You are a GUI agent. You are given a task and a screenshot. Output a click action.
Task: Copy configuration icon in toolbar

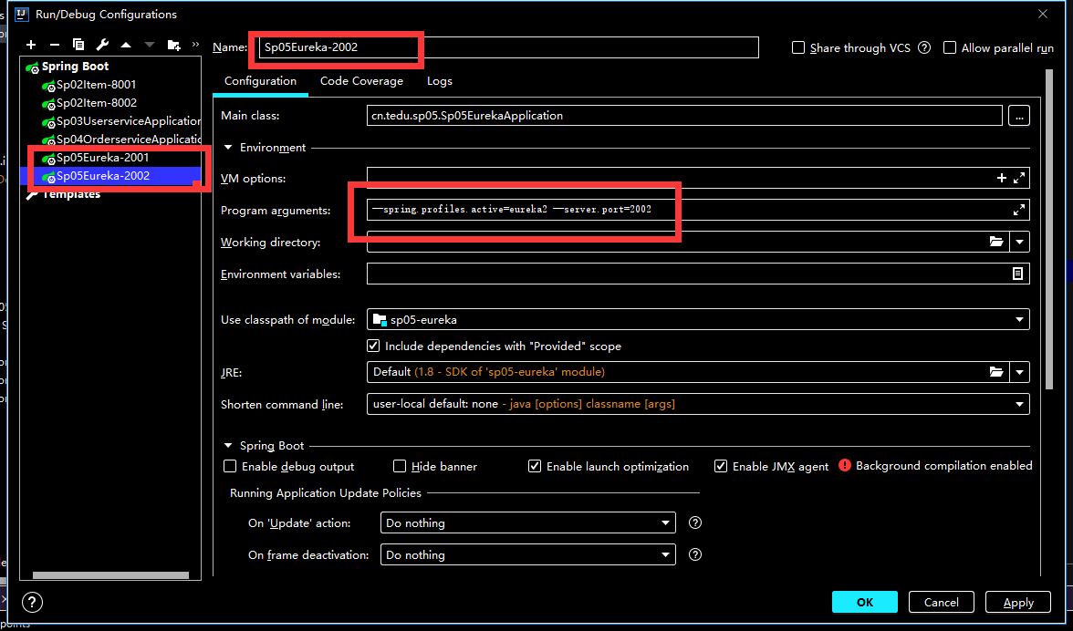click(78, 45)
